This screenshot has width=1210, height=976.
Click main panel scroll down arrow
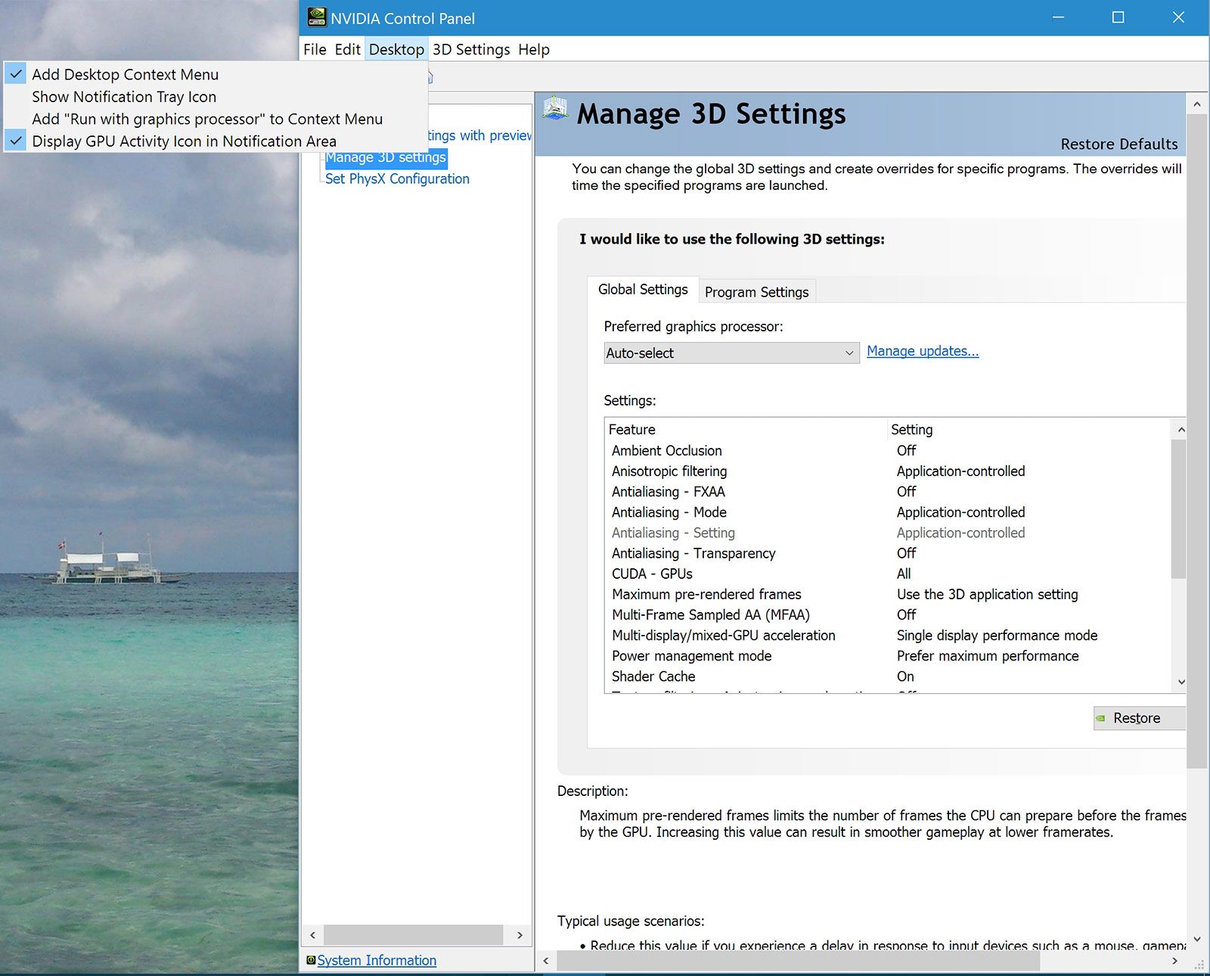tap(1196, 939)
